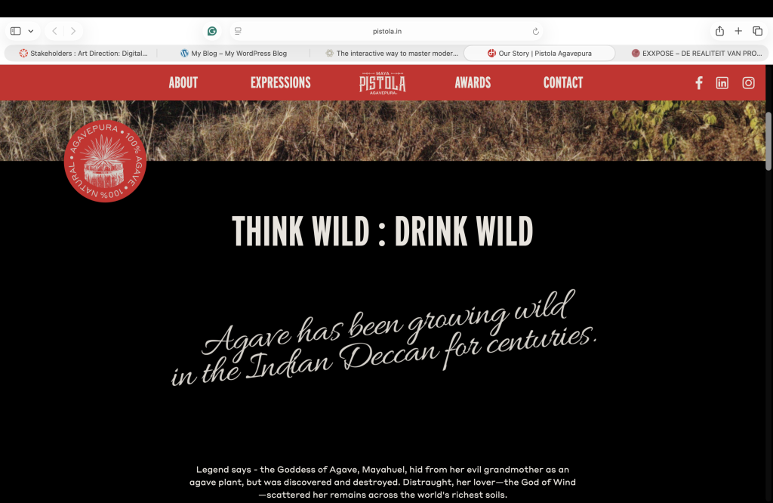This screenshot has width=773, height=503.
Task: Open the Share menu
Action: 719,31
